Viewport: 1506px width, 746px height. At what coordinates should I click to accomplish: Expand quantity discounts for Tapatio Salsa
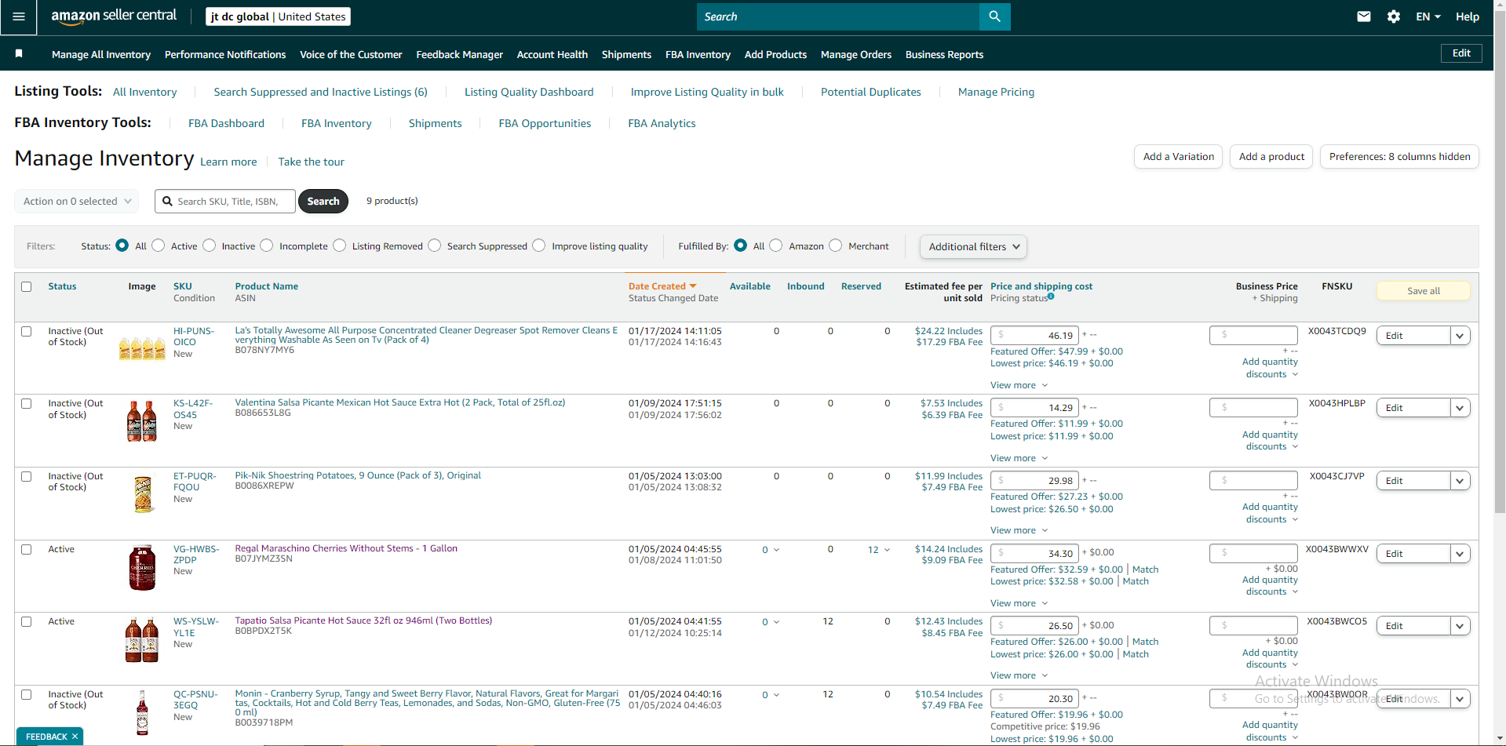(x=1271, y=658)
